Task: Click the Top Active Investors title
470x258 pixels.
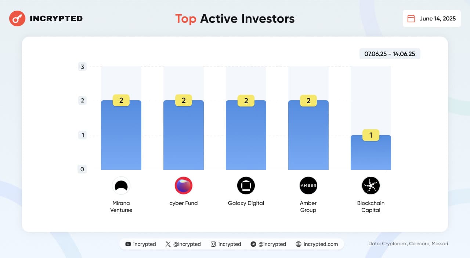Action: click(235, 18)
